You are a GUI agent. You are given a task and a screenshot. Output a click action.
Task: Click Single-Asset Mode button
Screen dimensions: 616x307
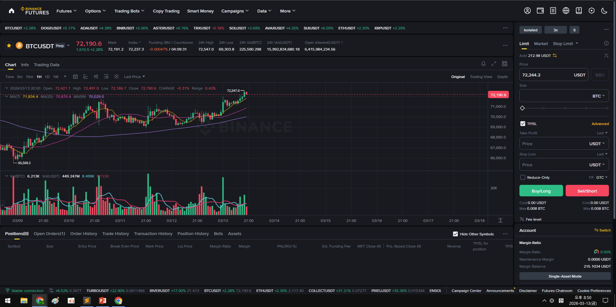pyautogui.click(x=565, y=276)
